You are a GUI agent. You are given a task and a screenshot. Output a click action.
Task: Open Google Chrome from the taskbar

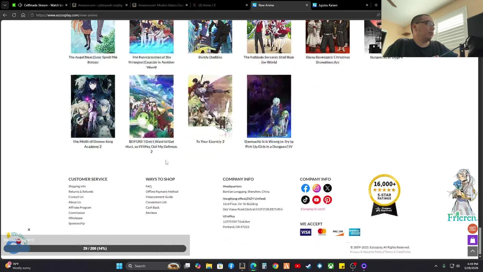(x=275, y=266)
